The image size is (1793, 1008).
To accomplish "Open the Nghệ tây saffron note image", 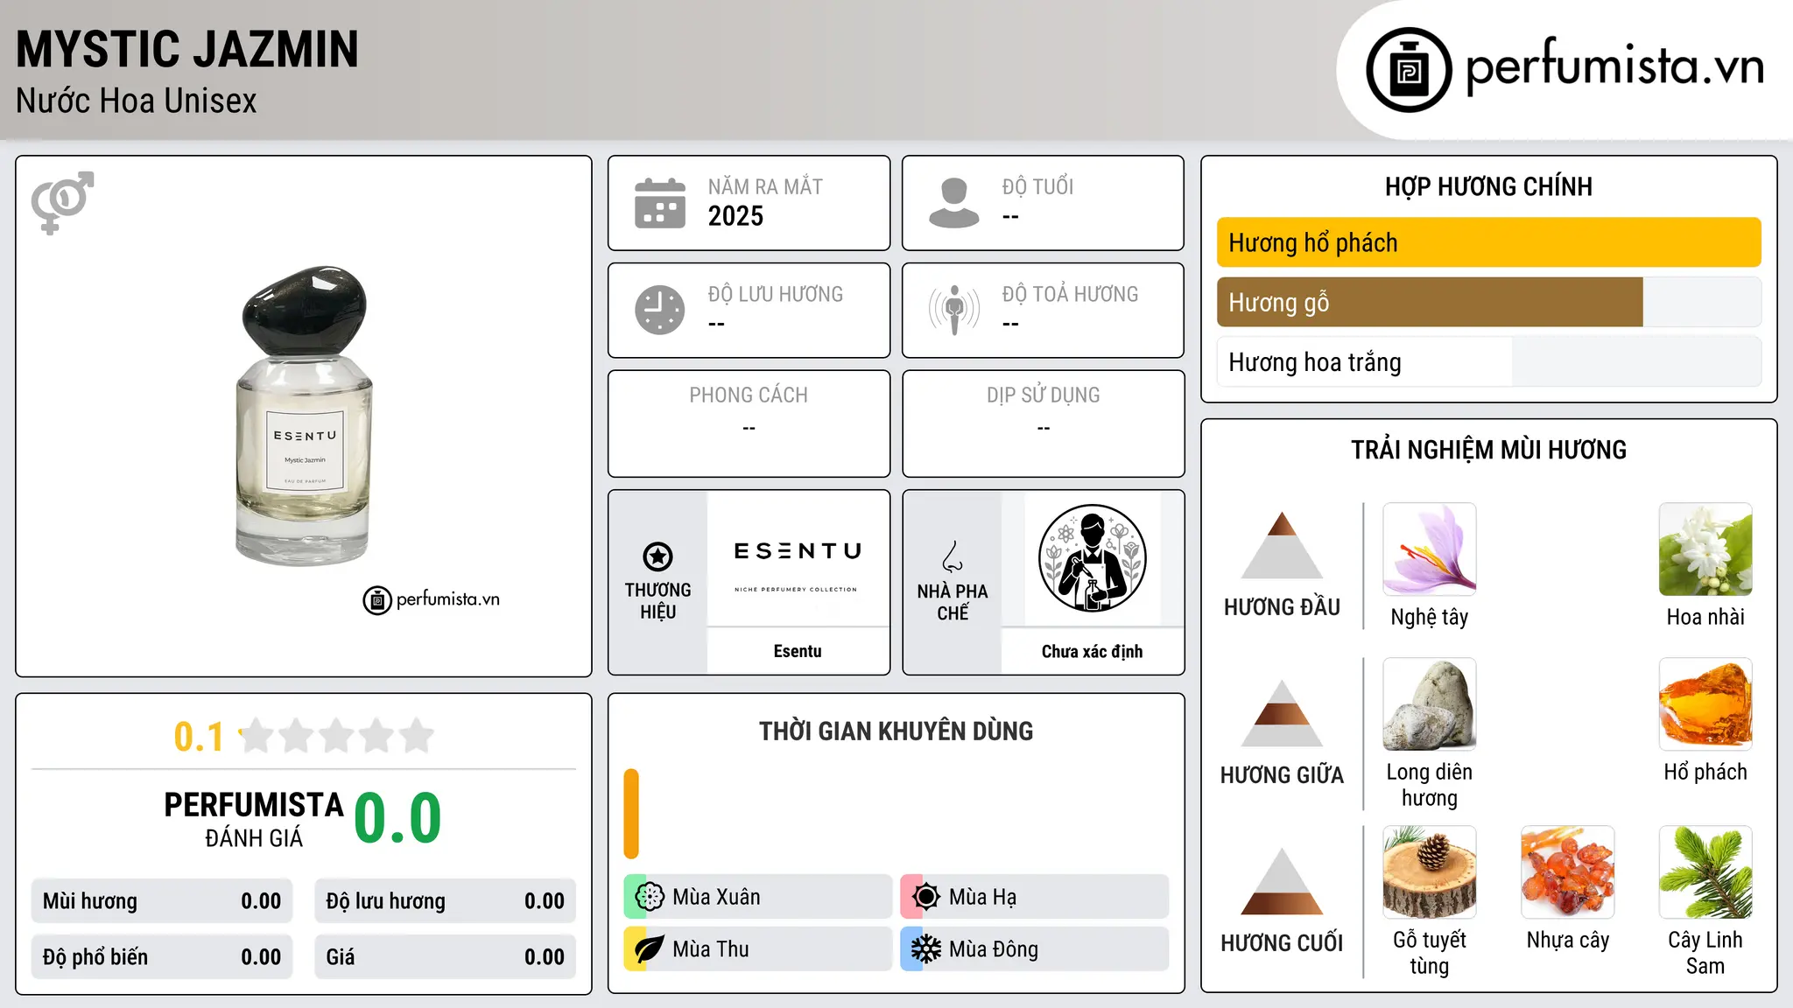I will click(1430, 549).
